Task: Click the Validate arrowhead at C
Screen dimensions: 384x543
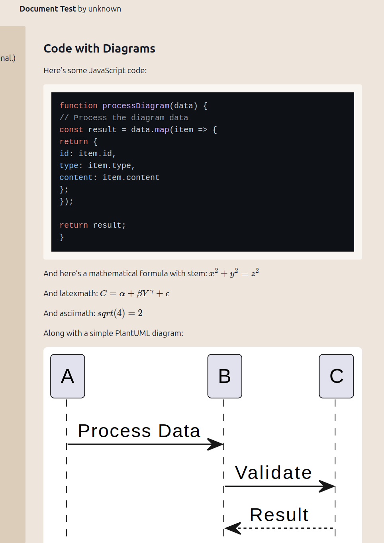Action: (327, 486)
